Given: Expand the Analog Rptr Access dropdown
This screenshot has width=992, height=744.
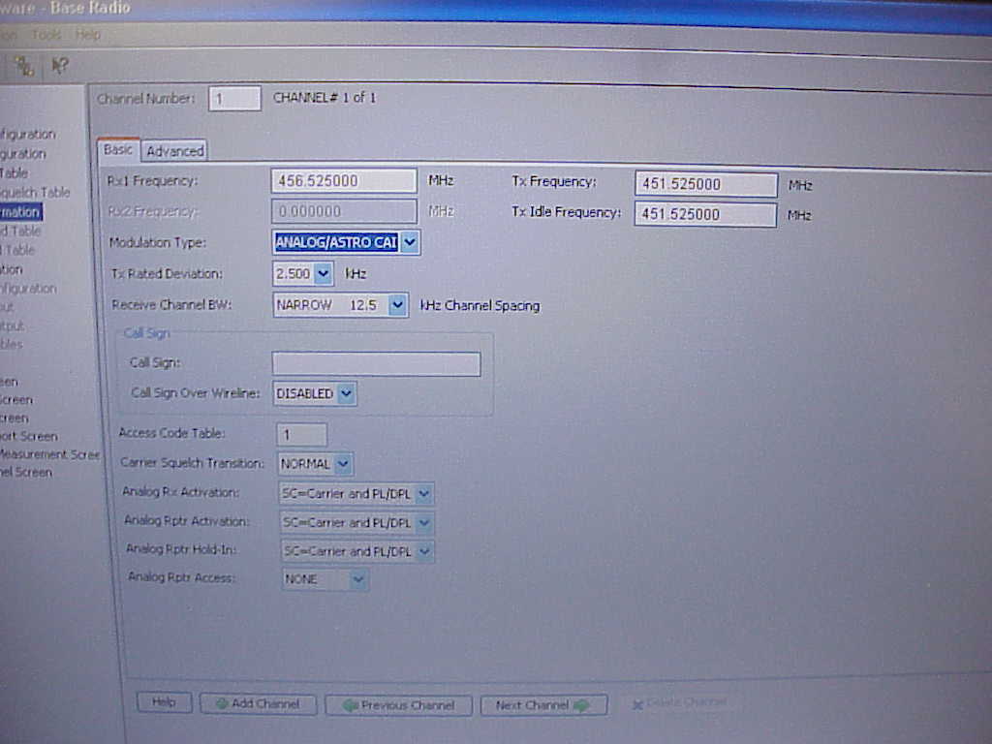Looking at the screenshot, I should pyautogui.click(x=359, y=579).
